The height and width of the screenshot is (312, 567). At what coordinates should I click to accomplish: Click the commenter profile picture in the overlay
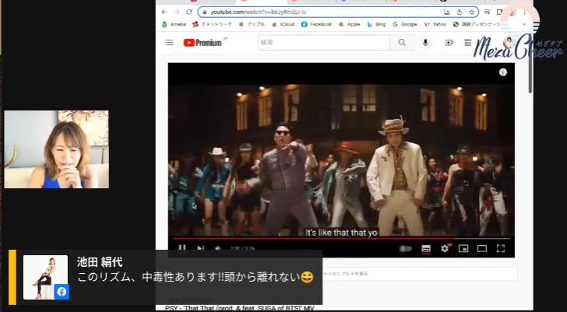[45, 277]
